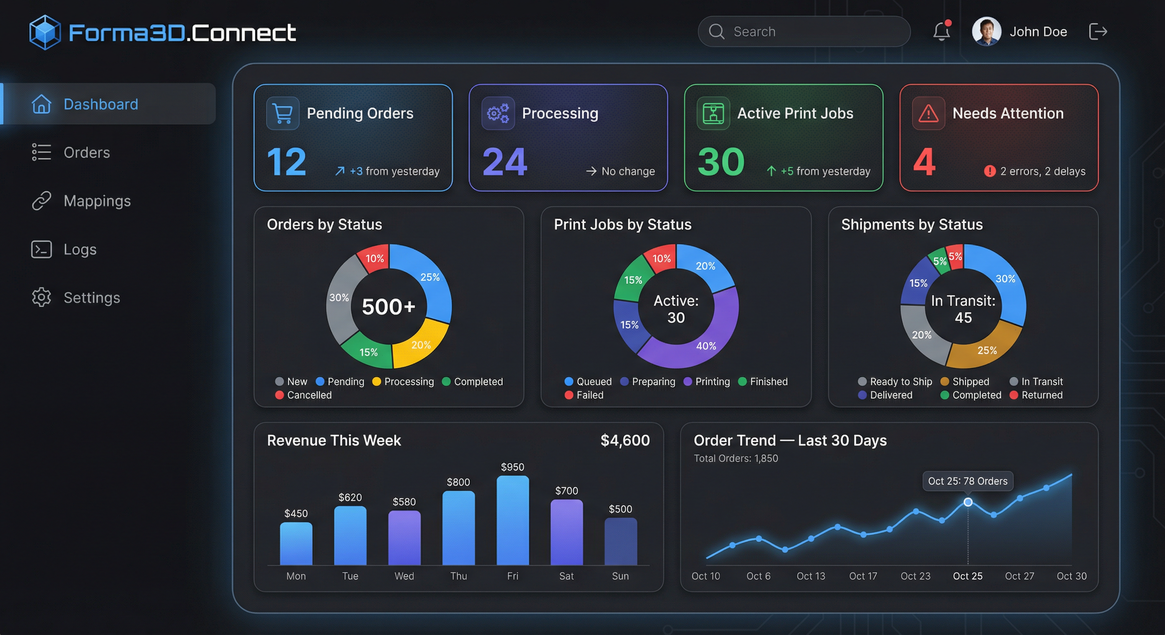Click the 3D printer icon on Active Print Jobs card
This screenshot has height=635, width=1165.
pos(713,113)
